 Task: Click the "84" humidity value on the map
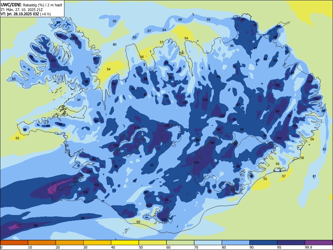coord(164,30)
